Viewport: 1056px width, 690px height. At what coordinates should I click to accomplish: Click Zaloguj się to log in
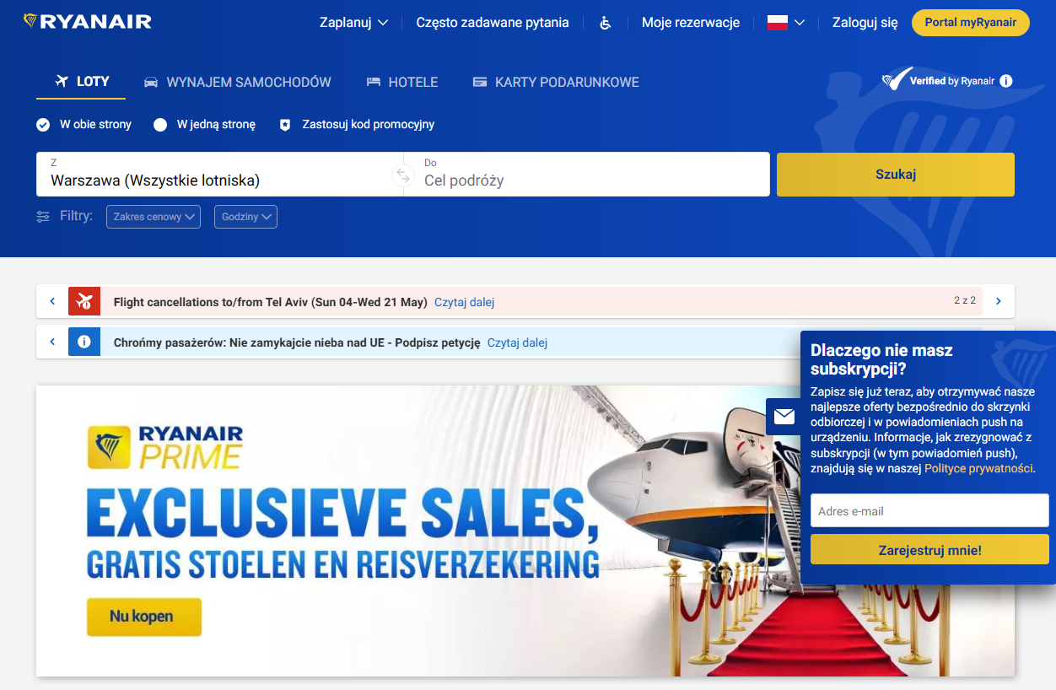tap(865, 23)
